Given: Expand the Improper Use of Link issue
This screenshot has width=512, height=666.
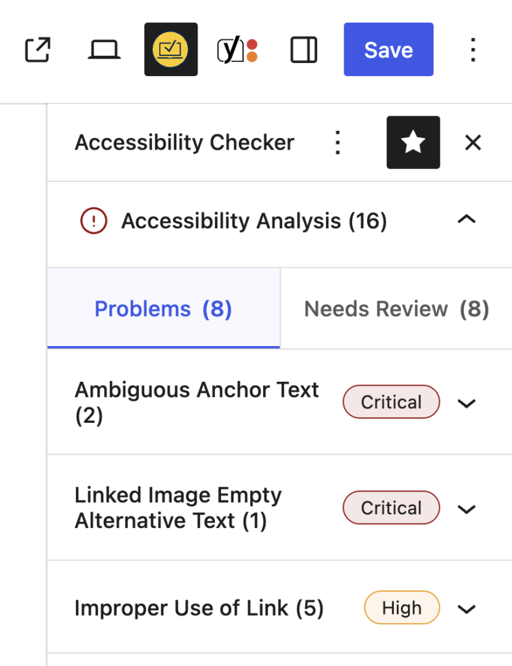Looking at the screenshot, I should point(466,609).
